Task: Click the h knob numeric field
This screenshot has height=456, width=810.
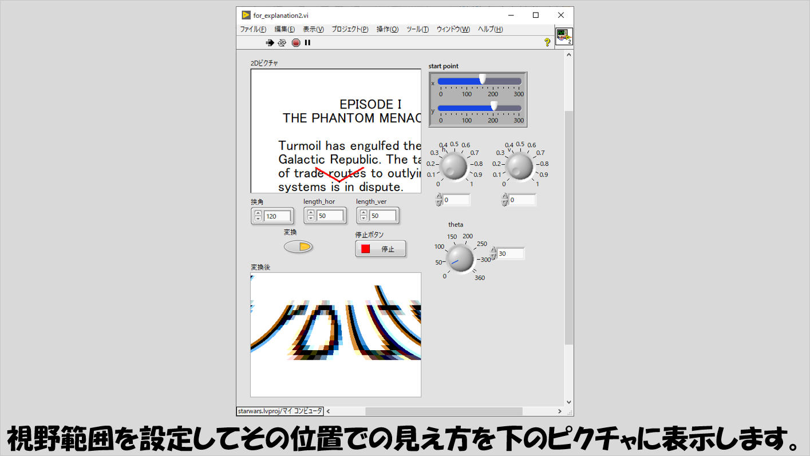Action: [x=457, y=200]
